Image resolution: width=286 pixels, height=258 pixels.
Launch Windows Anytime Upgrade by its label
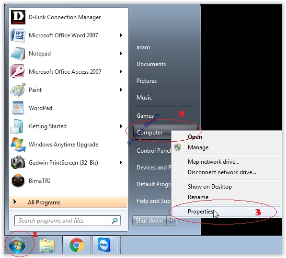tap(63, 145)
